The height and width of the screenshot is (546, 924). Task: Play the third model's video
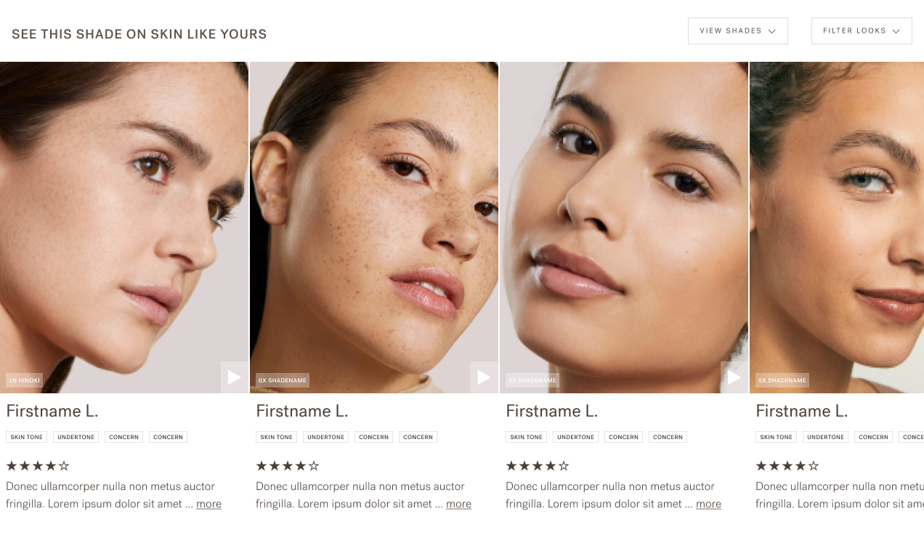tap(734, 377)
